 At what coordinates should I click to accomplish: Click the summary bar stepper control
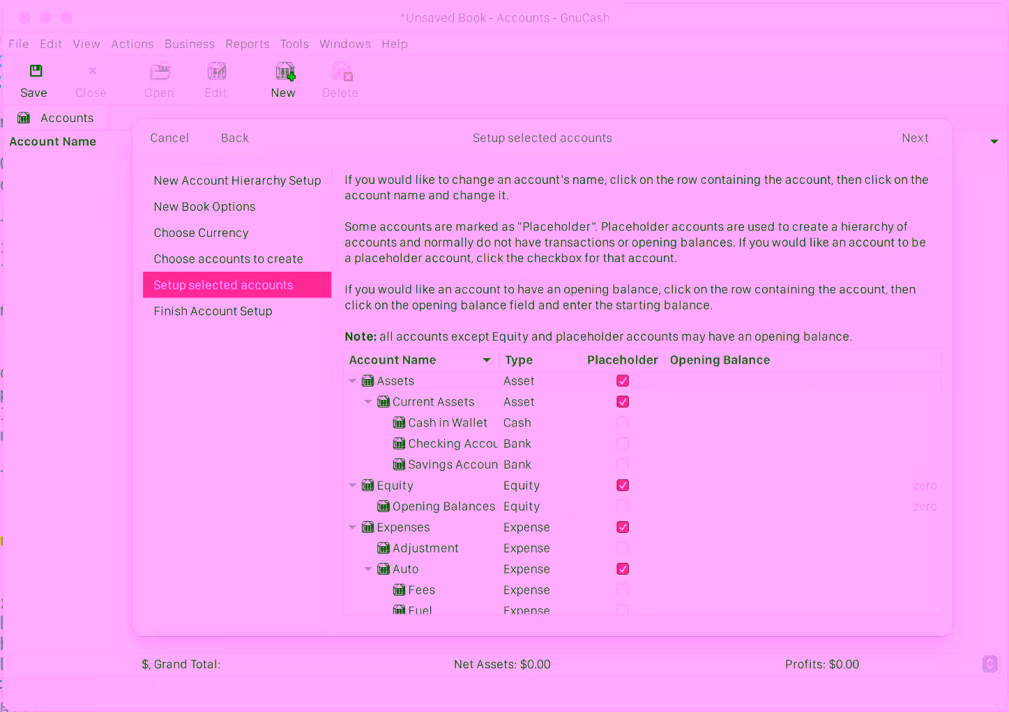(x=989, y=664)
